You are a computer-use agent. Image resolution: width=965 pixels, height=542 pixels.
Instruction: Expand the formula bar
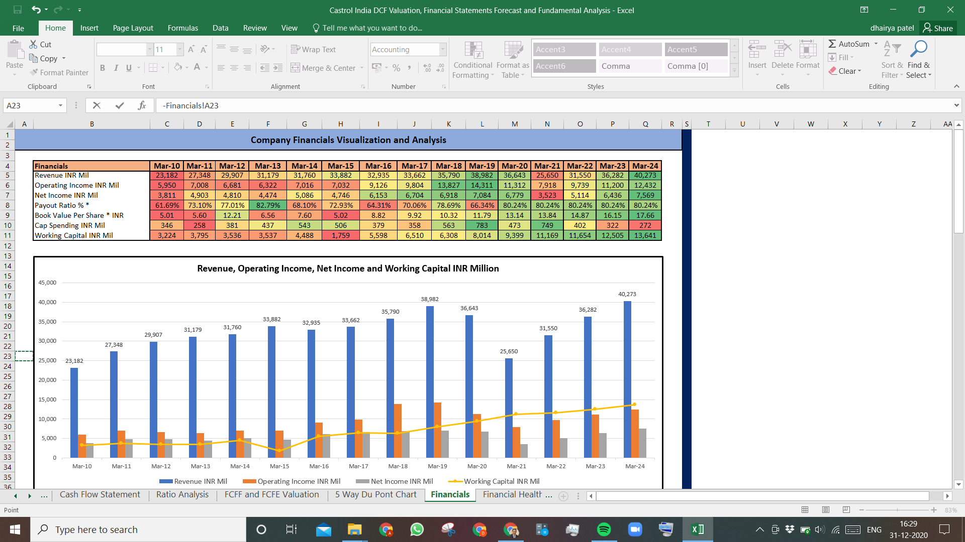(956, 105)
